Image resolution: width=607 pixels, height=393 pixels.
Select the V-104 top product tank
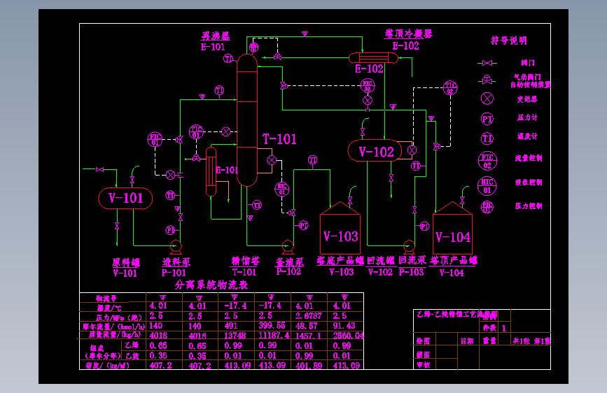point(452,228)
